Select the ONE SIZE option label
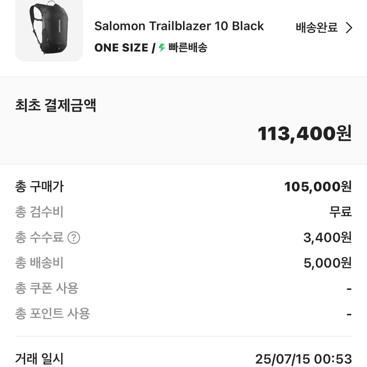Viewport: 367px width, 367px height. pyautogui.click(x=121, y=48)
